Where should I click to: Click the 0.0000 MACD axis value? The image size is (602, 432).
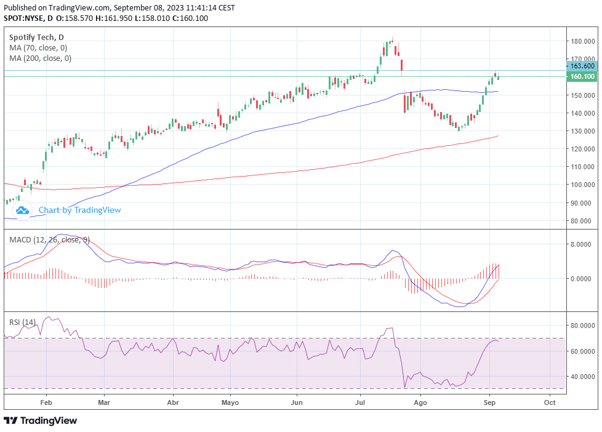click(x=581, y=279)
